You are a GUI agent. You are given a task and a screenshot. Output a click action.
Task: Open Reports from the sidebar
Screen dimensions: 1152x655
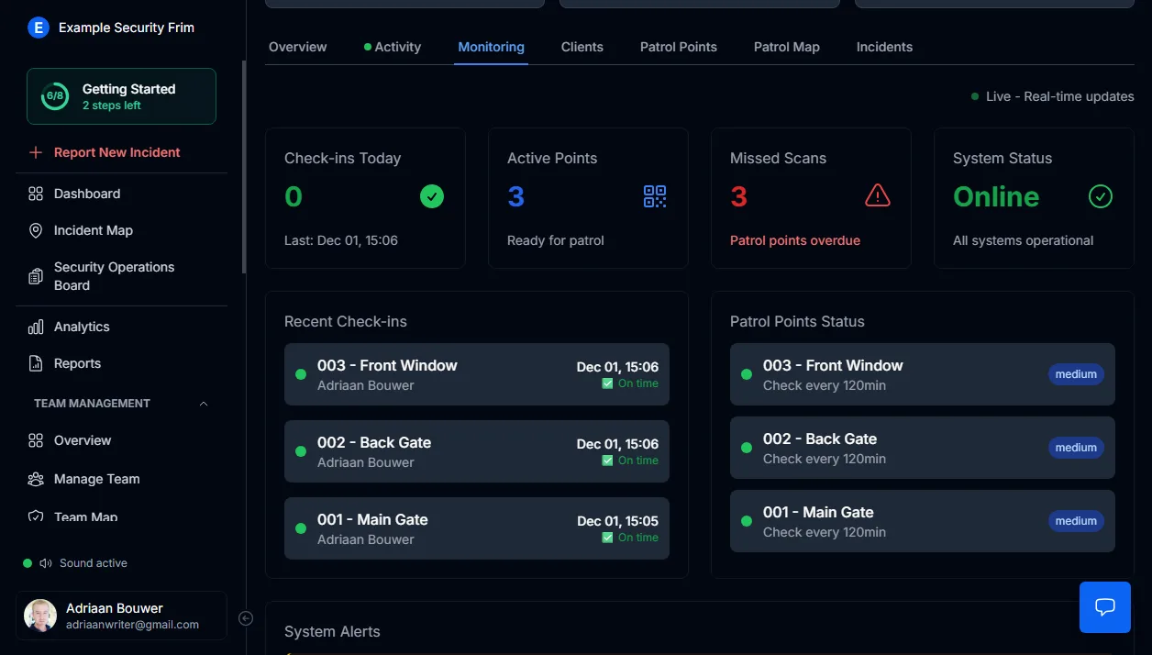(x=77, y=363)
